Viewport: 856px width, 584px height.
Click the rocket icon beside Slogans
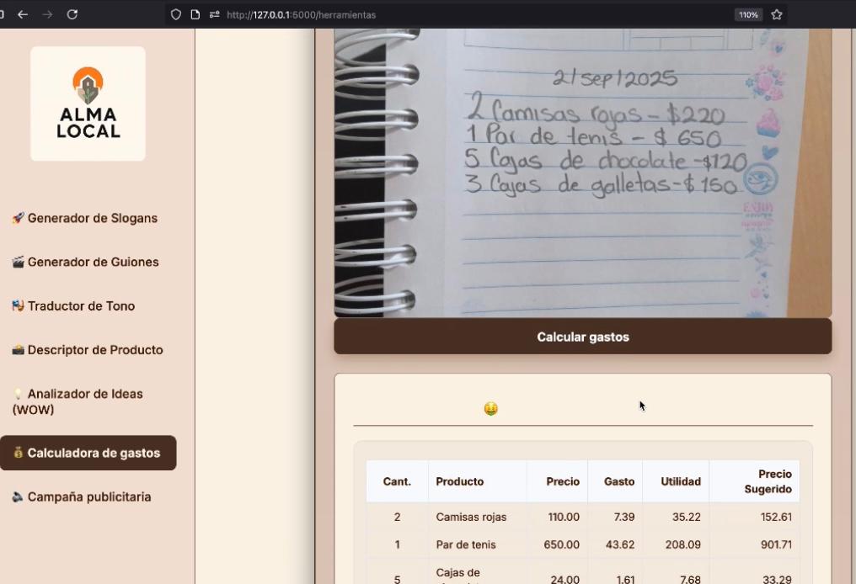18,218
